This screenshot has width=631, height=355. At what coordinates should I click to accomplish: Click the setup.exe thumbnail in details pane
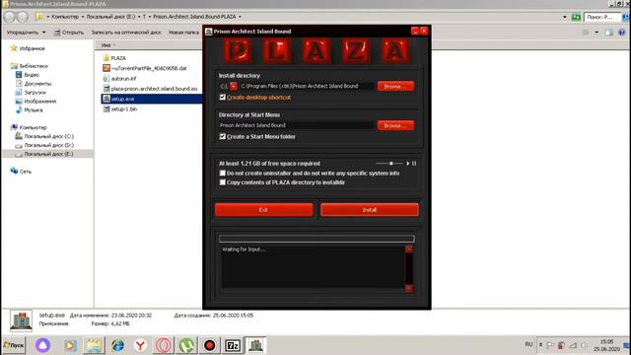coord(21,320)
